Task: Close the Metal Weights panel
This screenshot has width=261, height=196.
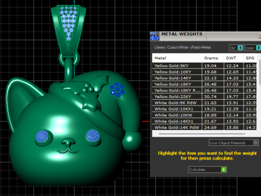Action: [259, 36]
